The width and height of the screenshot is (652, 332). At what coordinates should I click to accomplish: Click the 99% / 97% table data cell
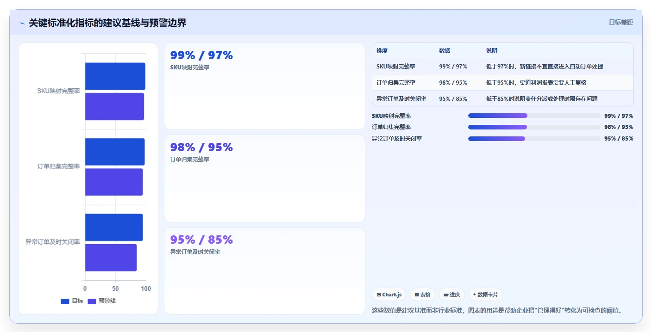click(x=453, y=67)
